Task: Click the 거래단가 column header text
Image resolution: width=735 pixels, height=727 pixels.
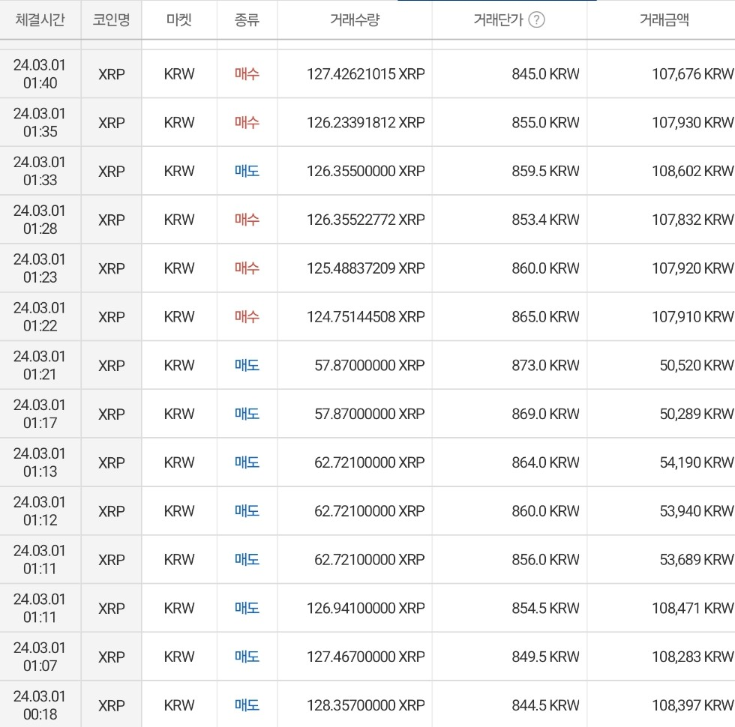Action: pos(498,19)
